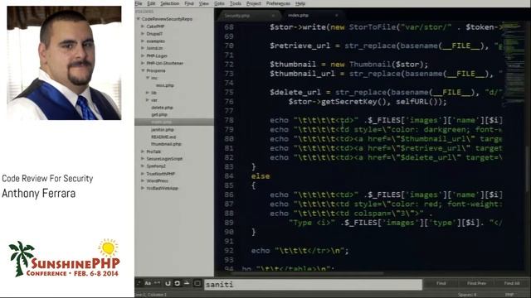This screenshot has width=531, height=298.
Task: Expand the Symfony2 folder
Action: point(143,166)
